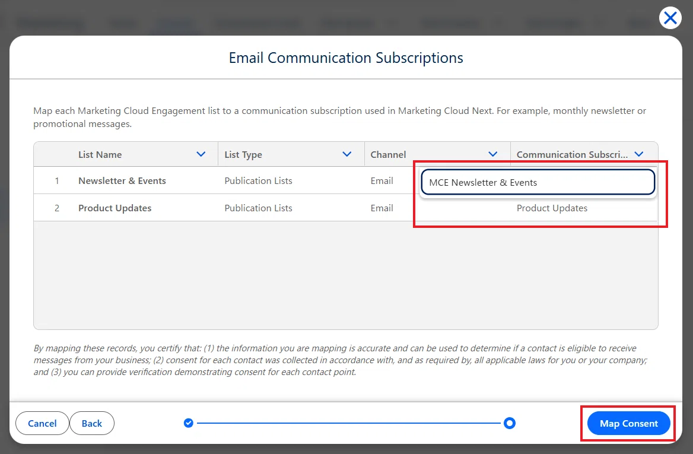This screenshot has width=693, height=454.
Task: Click Publication Lists in the Newsletter & Events row
Action: pos(258,181)
